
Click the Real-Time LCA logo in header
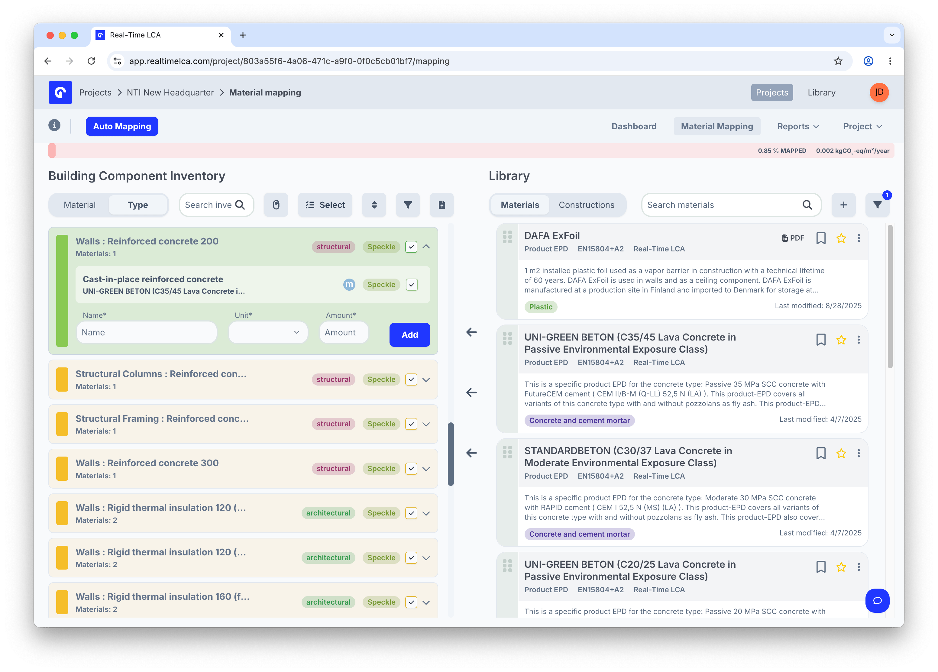tap(60, 92)
